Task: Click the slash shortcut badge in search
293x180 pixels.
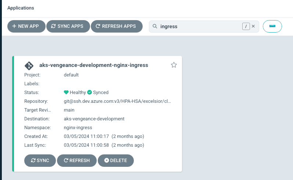Action: [246, 26]
